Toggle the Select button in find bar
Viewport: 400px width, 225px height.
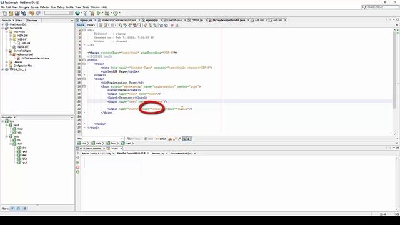pyautogui.click(x=161, y=139)
